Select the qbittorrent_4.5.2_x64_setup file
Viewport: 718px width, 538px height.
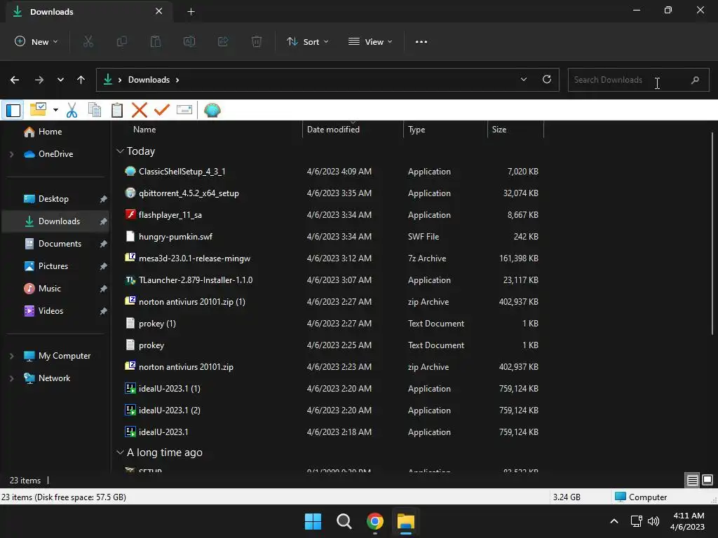[x=189, y=193]
